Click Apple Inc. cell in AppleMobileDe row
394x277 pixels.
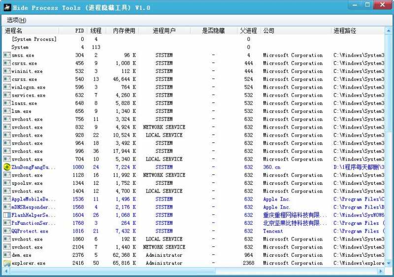point(277,199)
